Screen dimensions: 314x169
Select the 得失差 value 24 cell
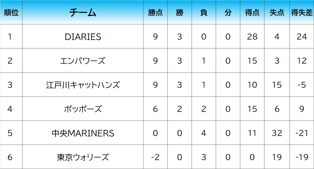pyautogui.click(x=302, y=36)
